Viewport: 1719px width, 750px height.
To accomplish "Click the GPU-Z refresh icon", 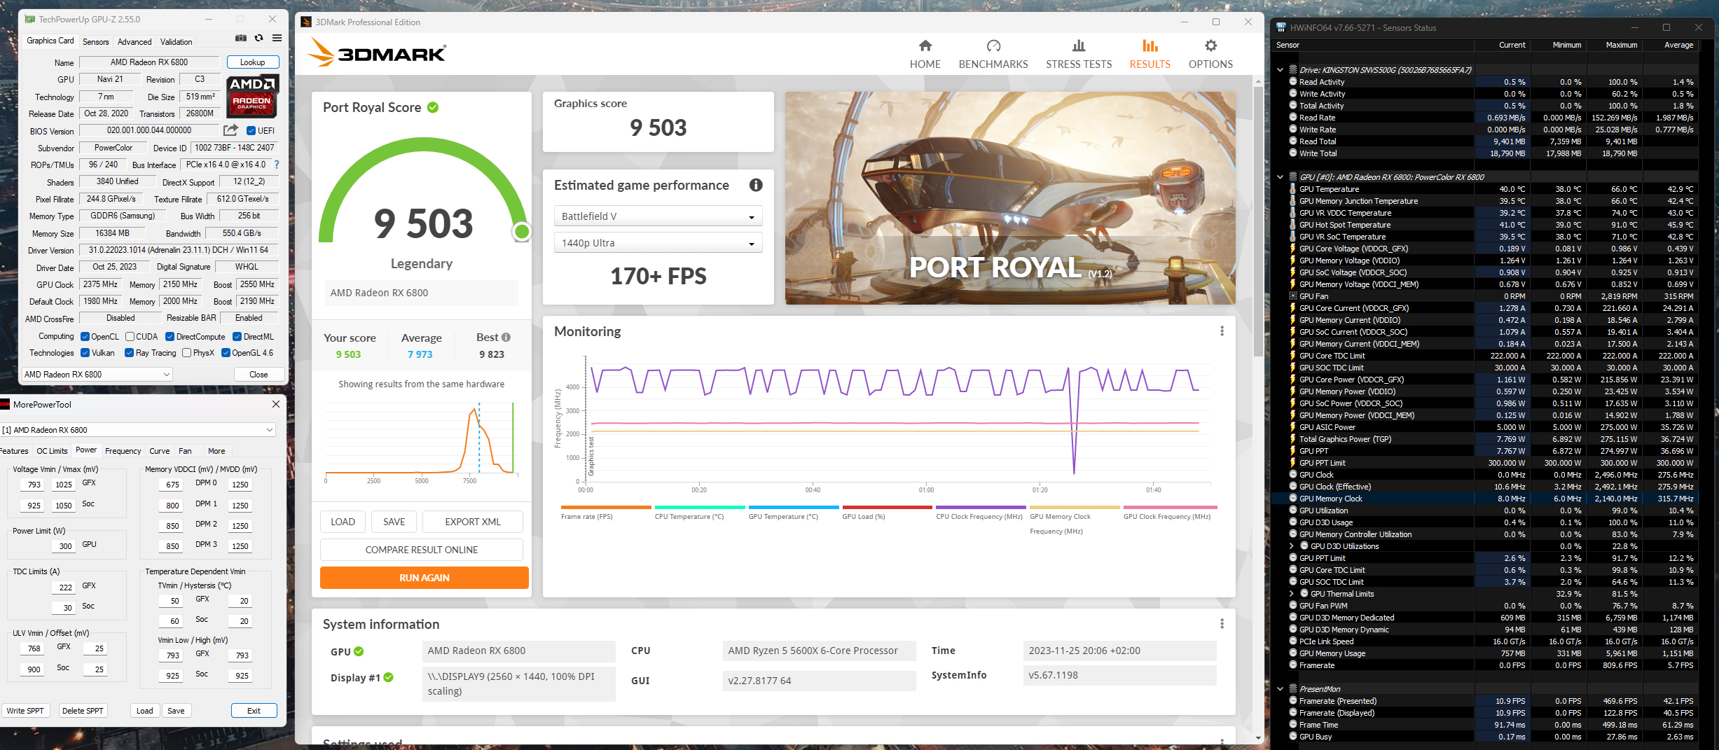I will click(x=259, y=39).
